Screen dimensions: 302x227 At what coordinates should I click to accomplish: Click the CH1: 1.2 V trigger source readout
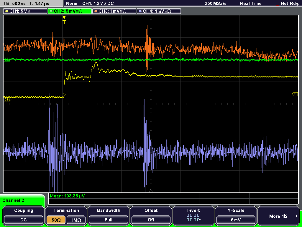click(x=98, y=4)
